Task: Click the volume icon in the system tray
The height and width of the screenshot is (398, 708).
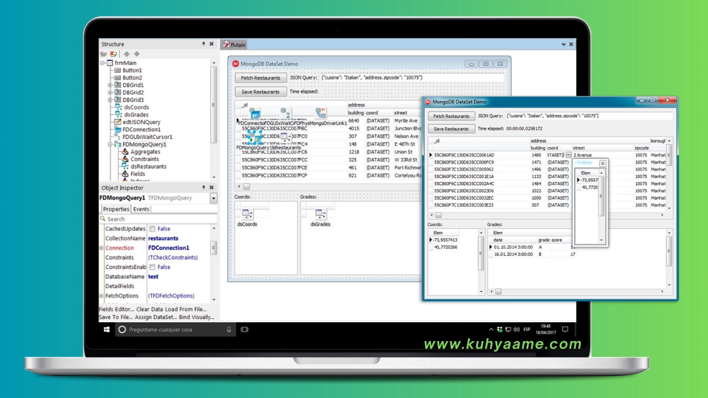Action: (x=516, y=329)
